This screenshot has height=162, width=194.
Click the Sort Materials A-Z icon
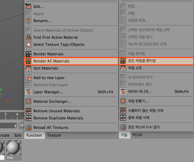(28, 68)
